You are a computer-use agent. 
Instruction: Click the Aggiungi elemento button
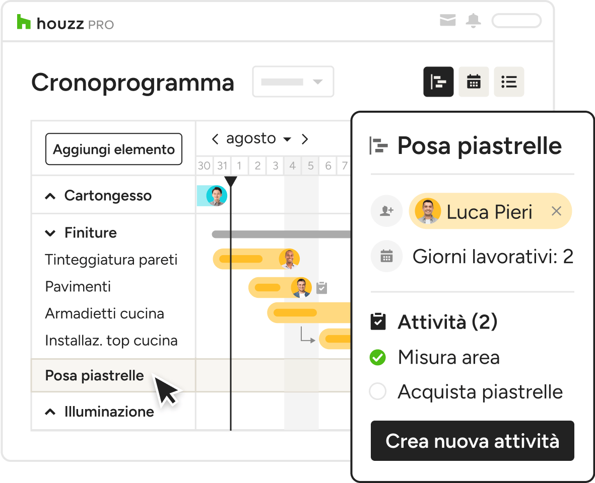114,149
